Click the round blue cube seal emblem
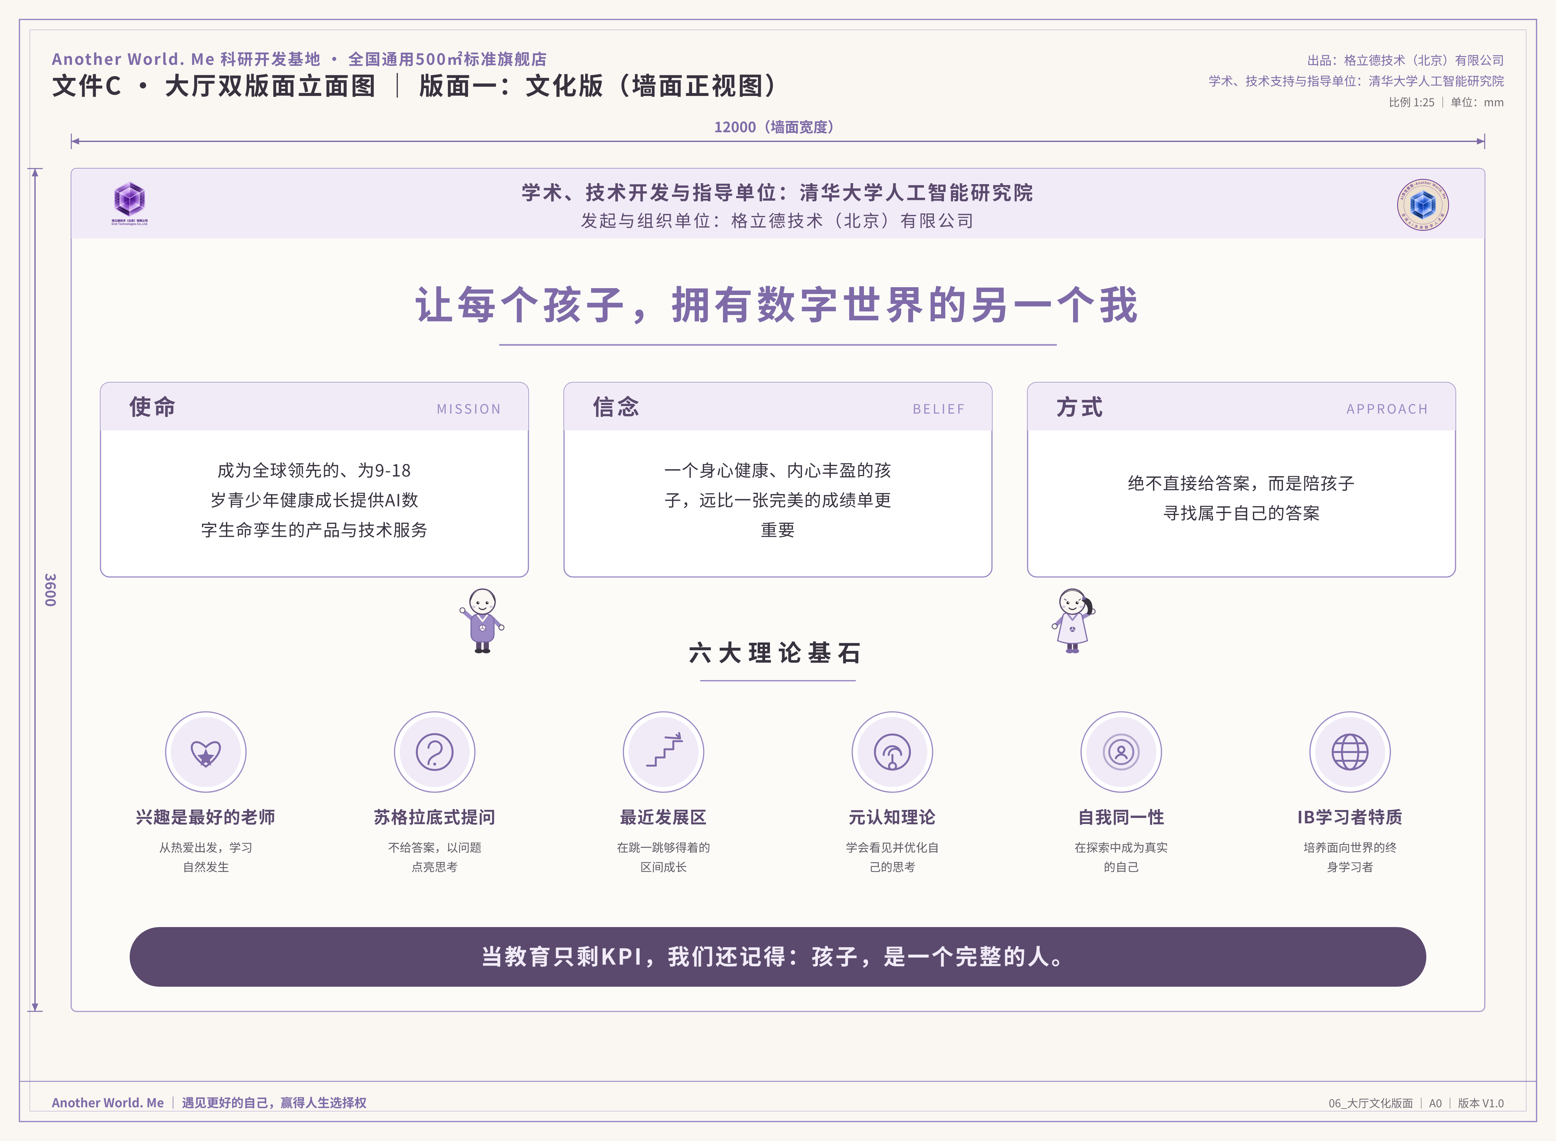 point(1423,205)
